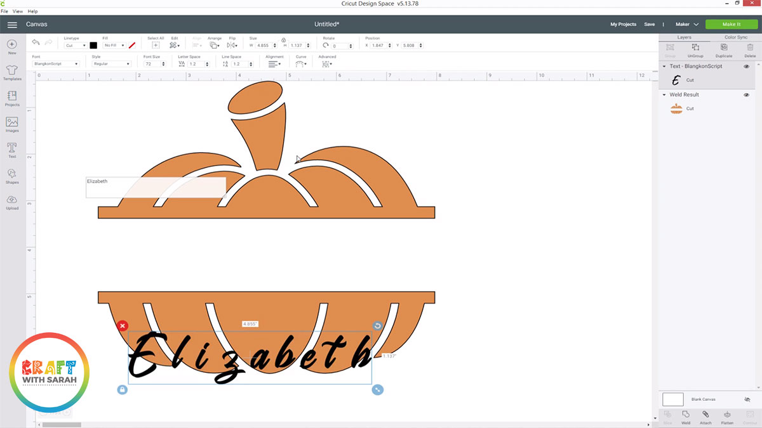Open the Linetype Cut dropdown

pyautogui.click(x=74, y=46)
